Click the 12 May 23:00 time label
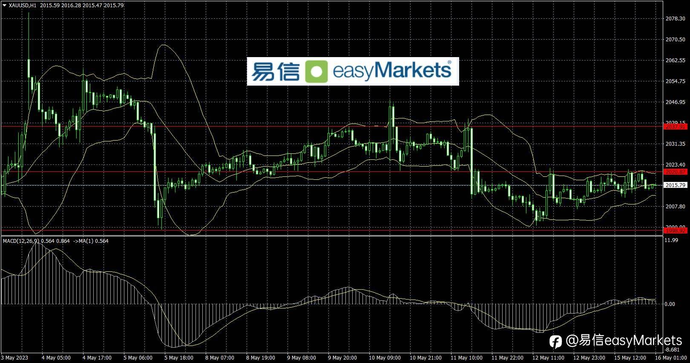The width and height of the screenshot is (690, 363). click(589, 358)
